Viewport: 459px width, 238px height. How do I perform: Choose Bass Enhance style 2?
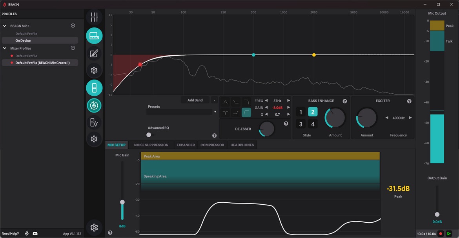point(313,112)
